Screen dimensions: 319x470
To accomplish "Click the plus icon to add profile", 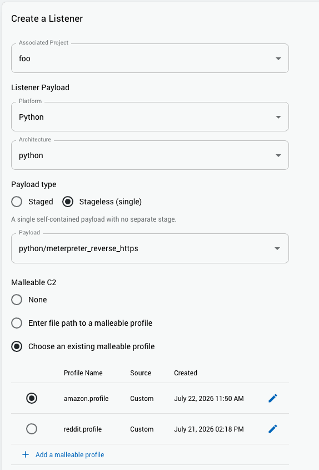I will (x=26, y=455).
